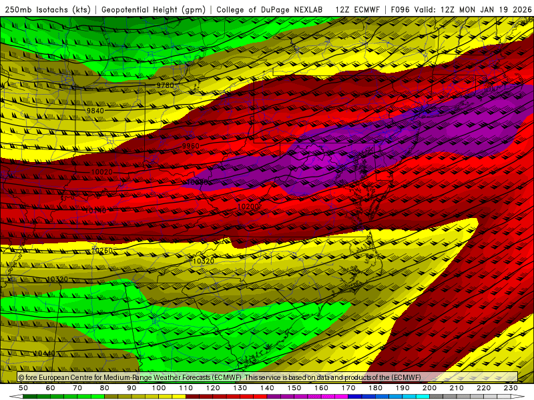Pick the cyan swatch left of 200
This screenshot has height=400, width=534.
point(423,397)
